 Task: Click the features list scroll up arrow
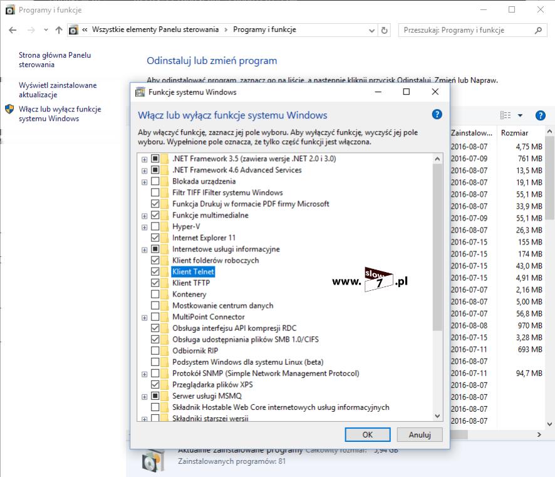pos(437,159)
